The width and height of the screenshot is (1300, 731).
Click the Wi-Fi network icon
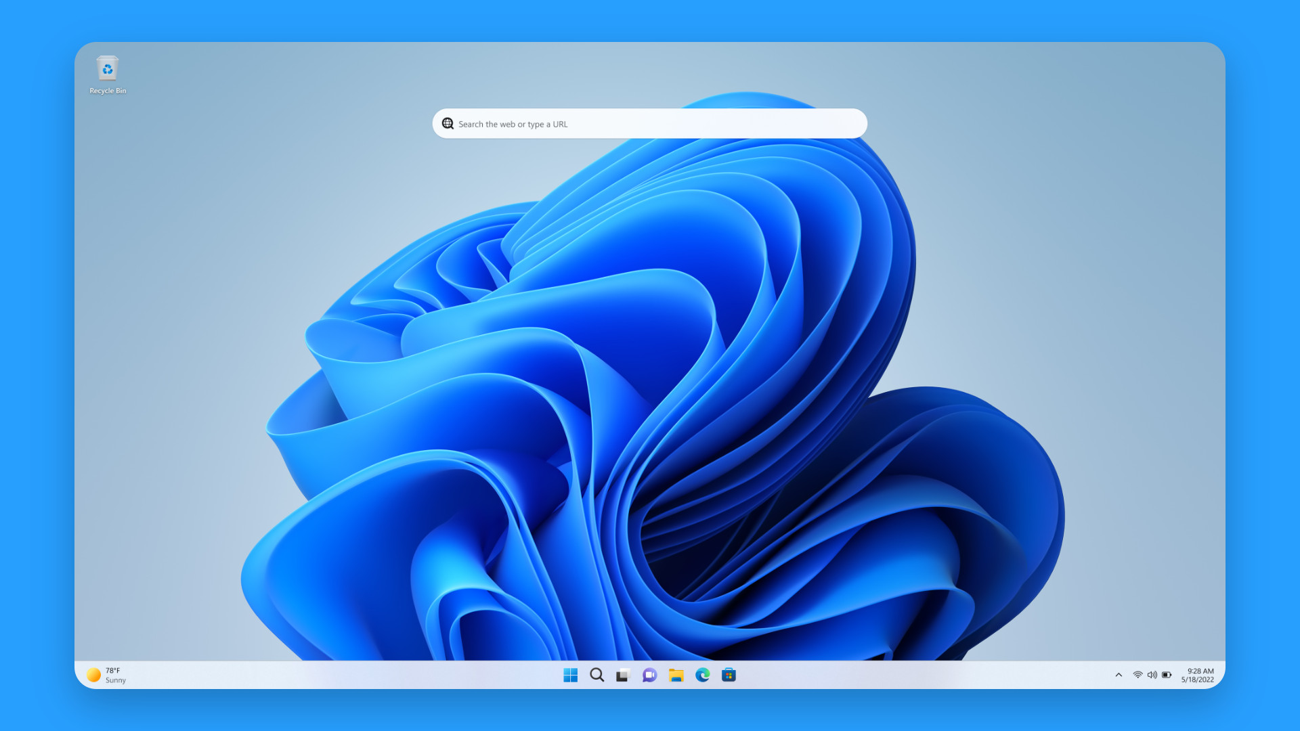[1137, 675]
